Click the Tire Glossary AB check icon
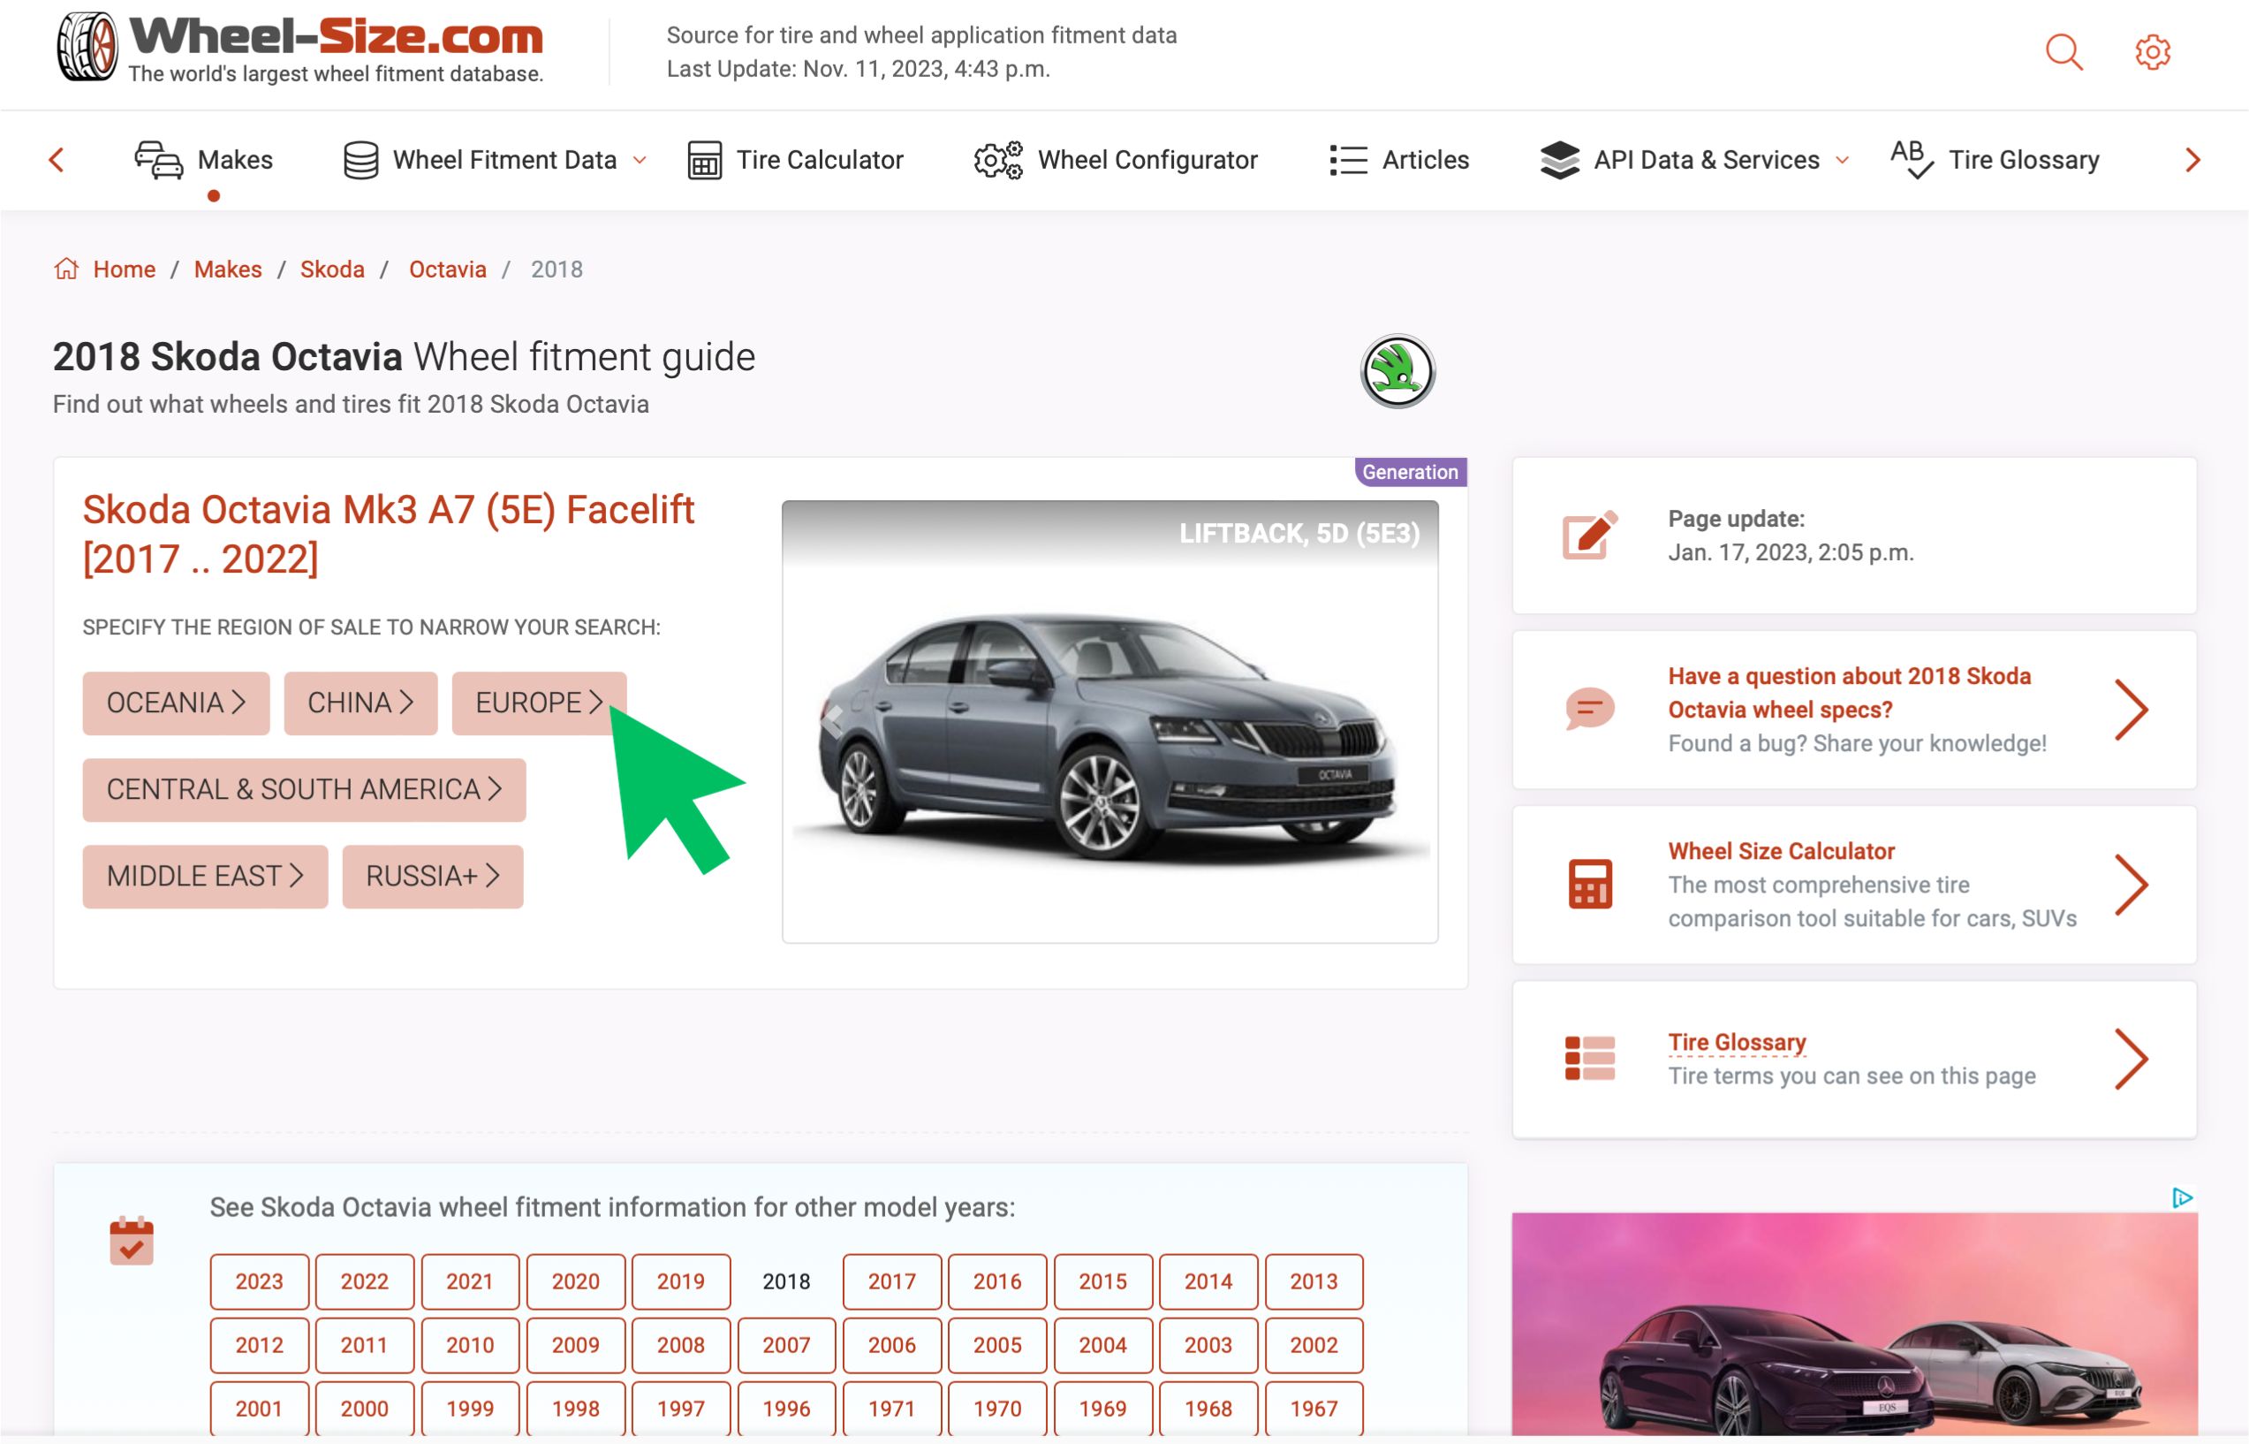The image size is (2249, 1444). pyautogui.click(x=1912, y=159)
